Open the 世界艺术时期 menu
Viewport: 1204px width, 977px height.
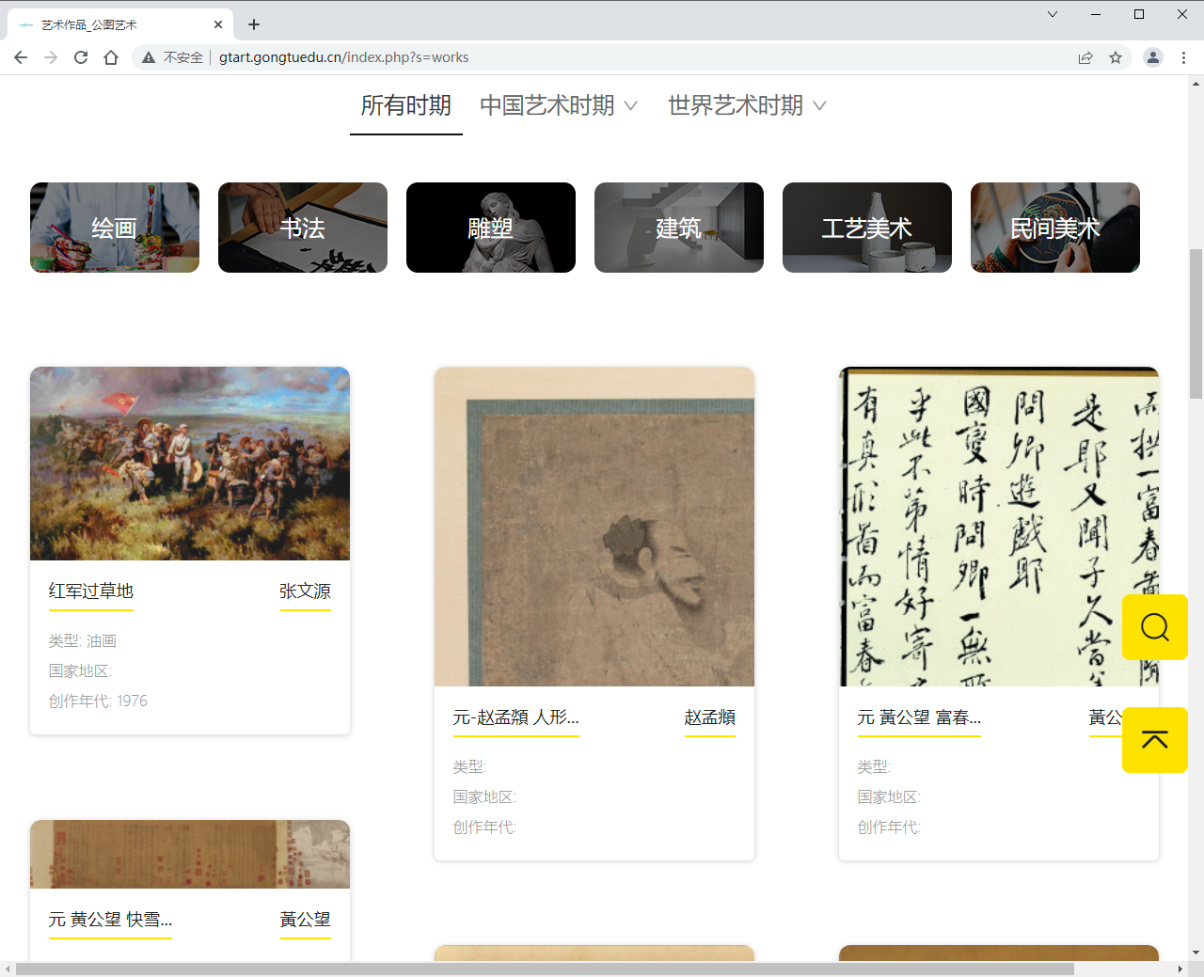coord(736,105)
